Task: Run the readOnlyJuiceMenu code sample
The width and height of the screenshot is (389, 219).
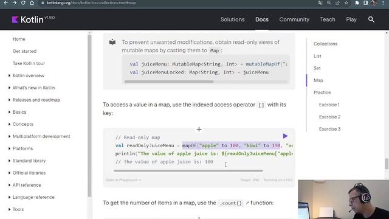Action: pos(285,136)
